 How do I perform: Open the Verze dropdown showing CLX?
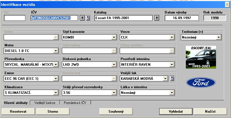(x=171, y=37)
